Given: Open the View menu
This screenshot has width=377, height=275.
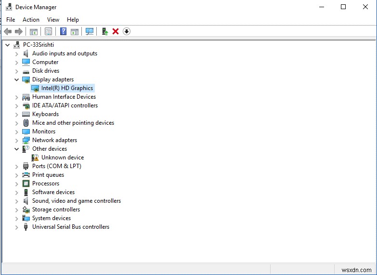Looking at the screenshot, I should (53, 20).
